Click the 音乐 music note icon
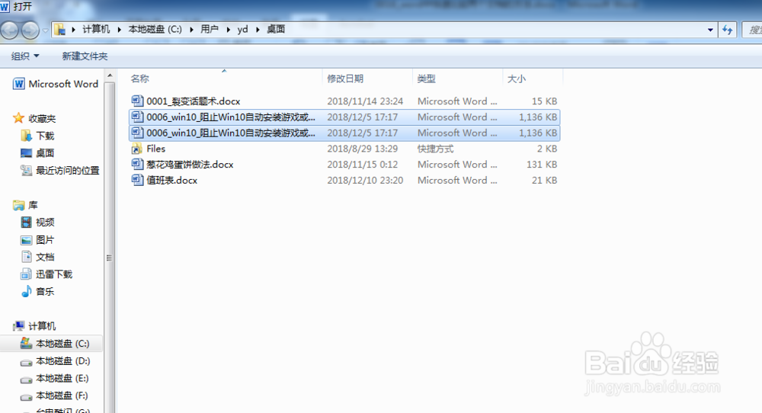The image size is (762, 413). [x=27, y=291]
